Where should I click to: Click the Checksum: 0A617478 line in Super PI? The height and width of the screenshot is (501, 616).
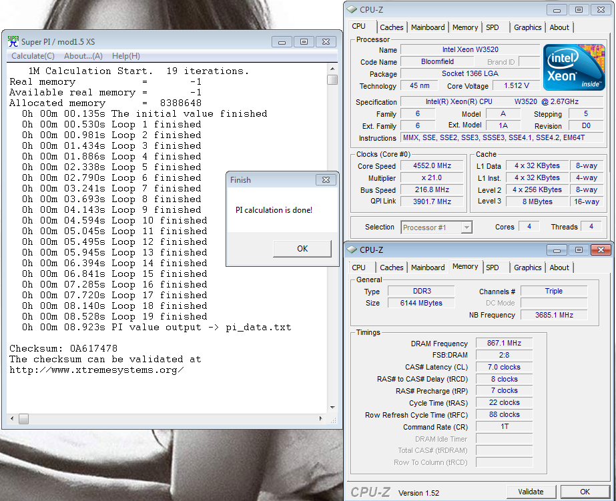point(63,349)
